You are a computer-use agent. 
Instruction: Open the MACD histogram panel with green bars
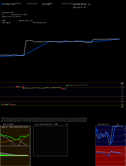click(15, 156)
